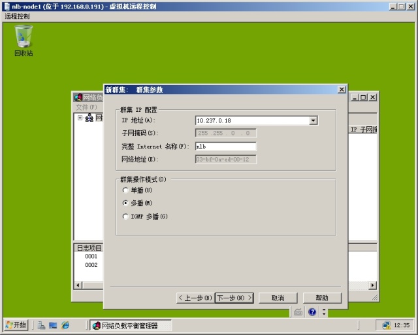Click the Show Desktop quick launch icon
This screenshot has width=418, height=335.
tap(53, 325)
